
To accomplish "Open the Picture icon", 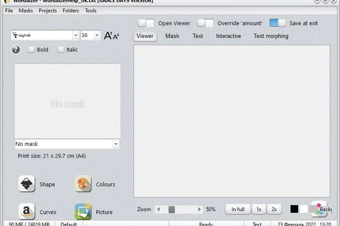I will [83, 212].
